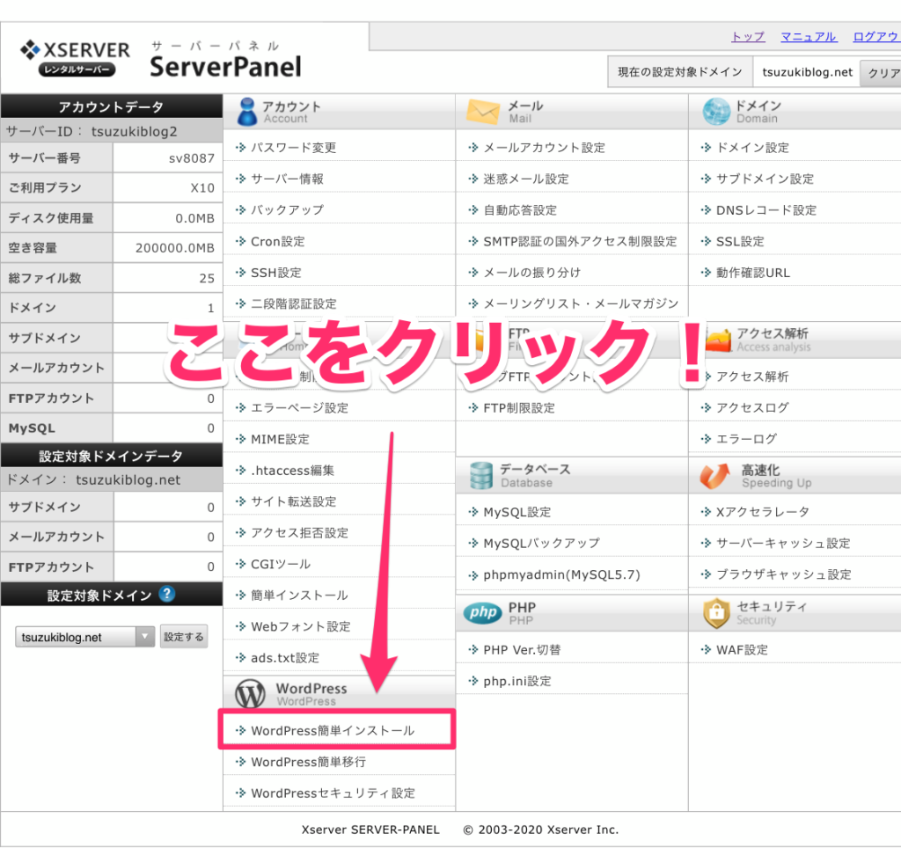The height and width of the screenshot is (848, 901).
Task: Click the Speeding Up arrow icon
Action: pyautogui.click(x=714, y=476)
